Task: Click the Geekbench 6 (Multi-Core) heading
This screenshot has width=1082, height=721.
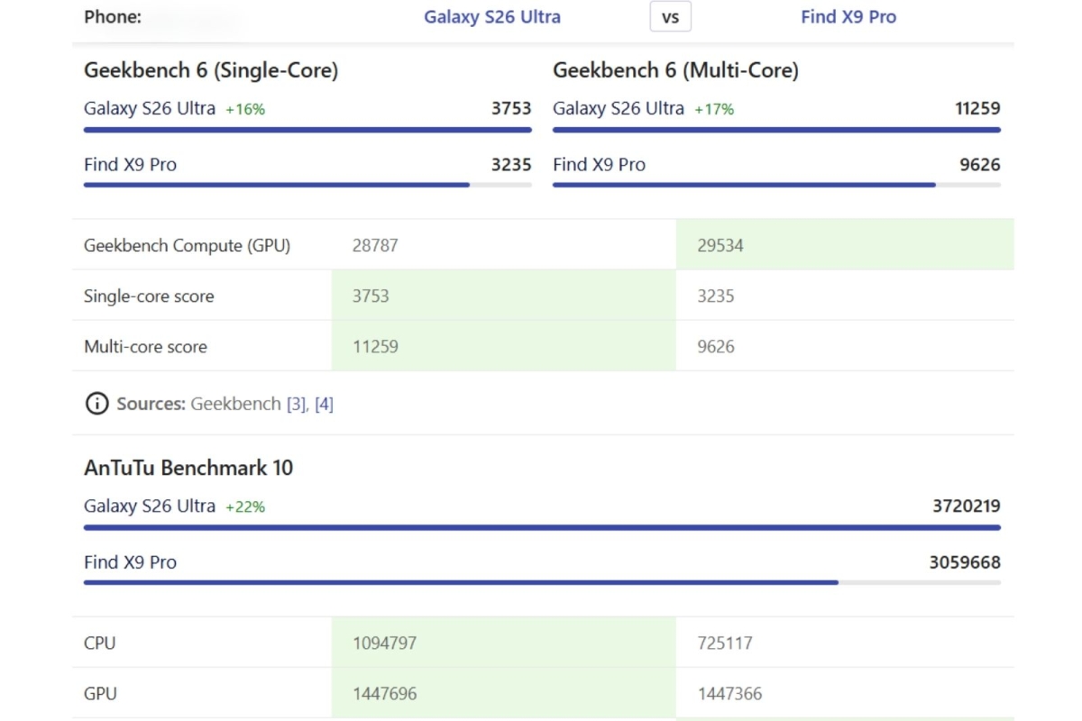Action: (675, 70)
